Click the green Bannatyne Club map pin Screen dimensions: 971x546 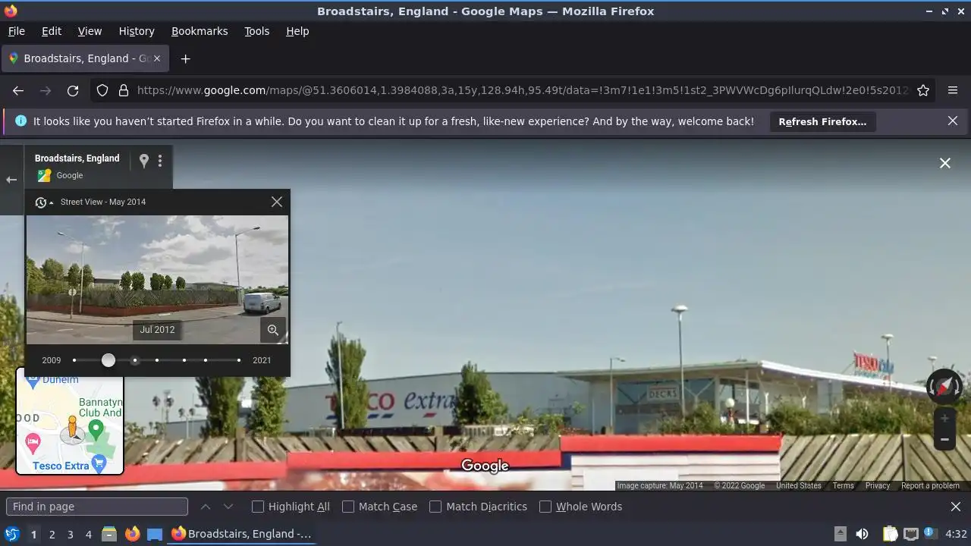click(x=96, y=430)
